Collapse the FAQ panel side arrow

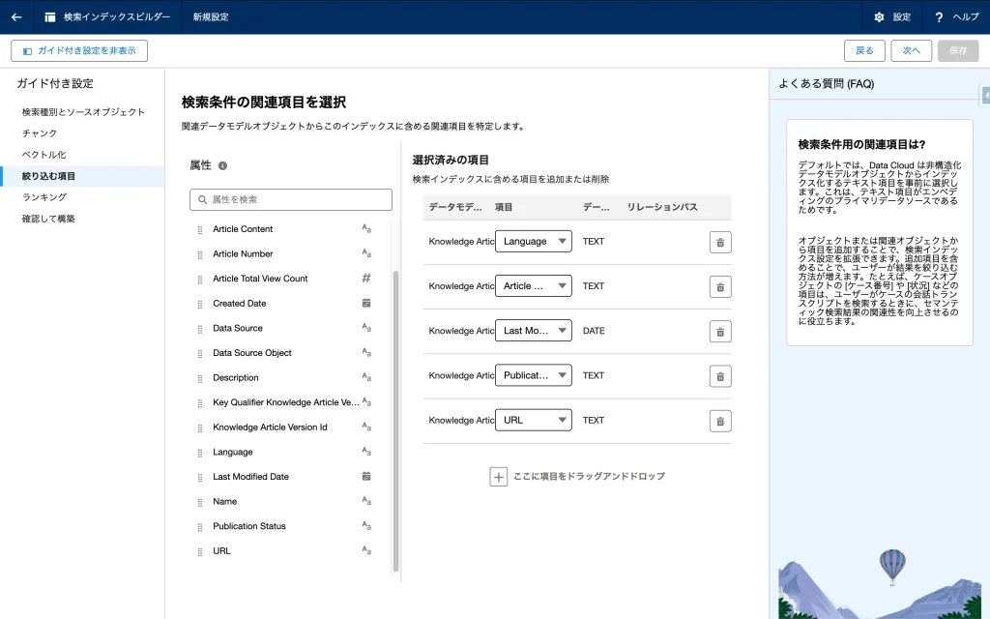pos(984,95)
